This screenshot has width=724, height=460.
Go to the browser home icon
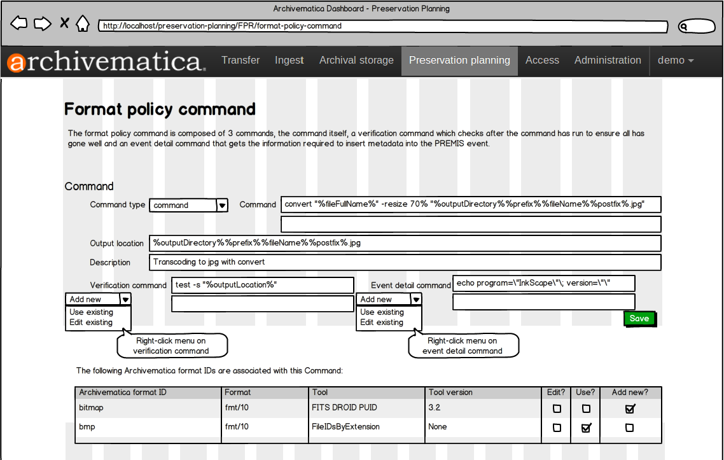[x=83, y=24]
